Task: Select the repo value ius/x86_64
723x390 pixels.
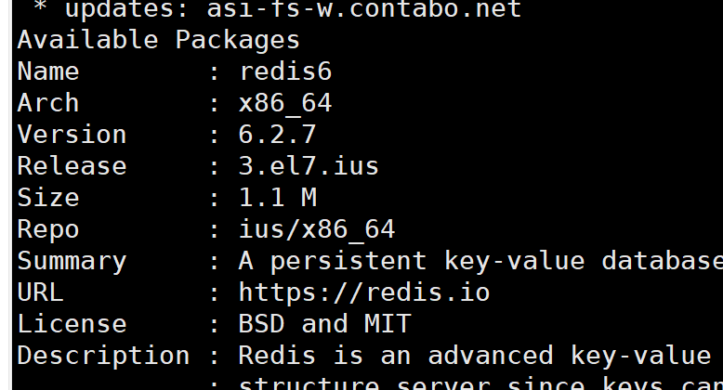Action: 317,229
